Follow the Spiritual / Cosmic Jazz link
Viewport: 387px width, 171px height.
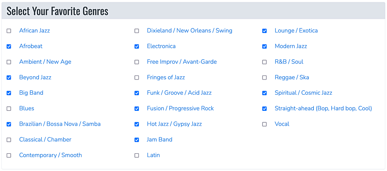click(x=303, y=93)
